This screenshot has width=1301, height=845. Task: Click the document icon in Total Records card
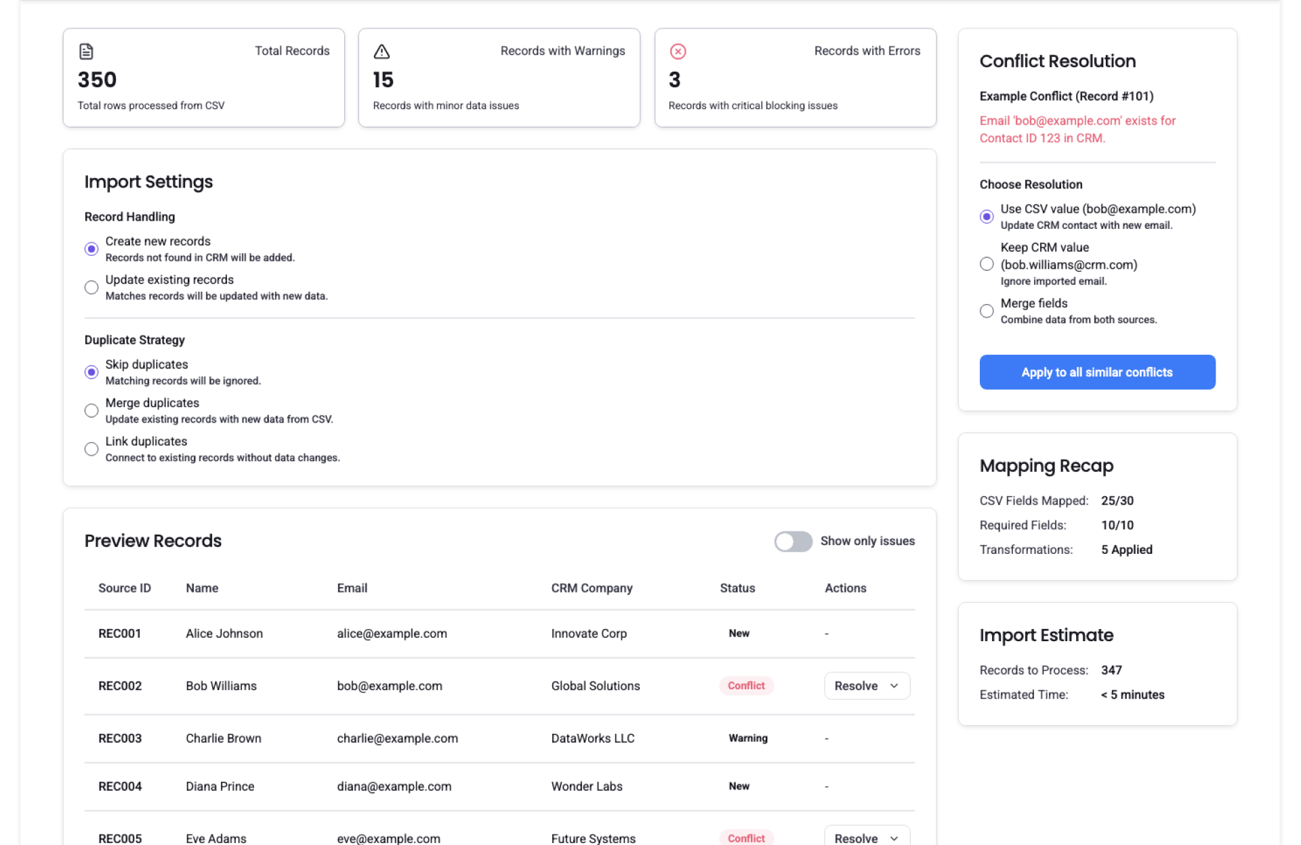pyautogui.click(x=86, y=51)
